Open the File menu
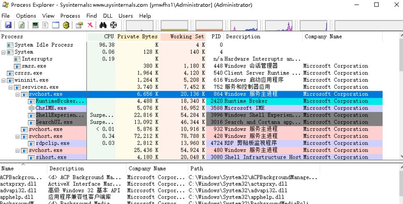 (x=6, y=16)
